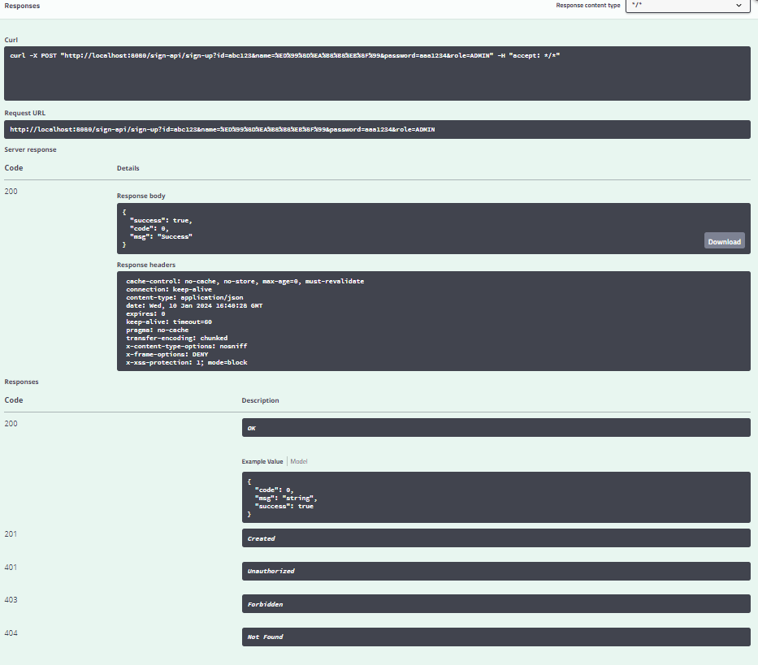Click the Details column header
This screenshot has height=665, width=758.
[128, 168]
